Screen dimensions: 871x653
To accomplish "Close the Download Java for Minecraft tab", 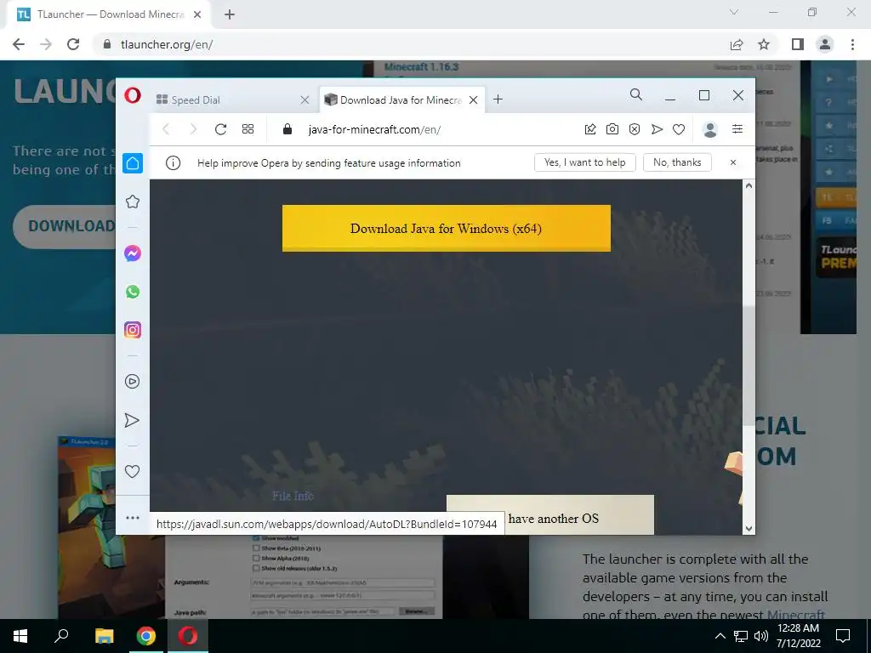I will [x=473, y=100].
